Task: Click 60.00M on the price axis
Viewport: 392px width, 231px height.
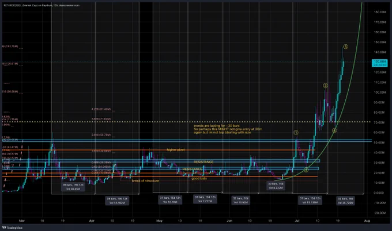Action: coord(380,133)
